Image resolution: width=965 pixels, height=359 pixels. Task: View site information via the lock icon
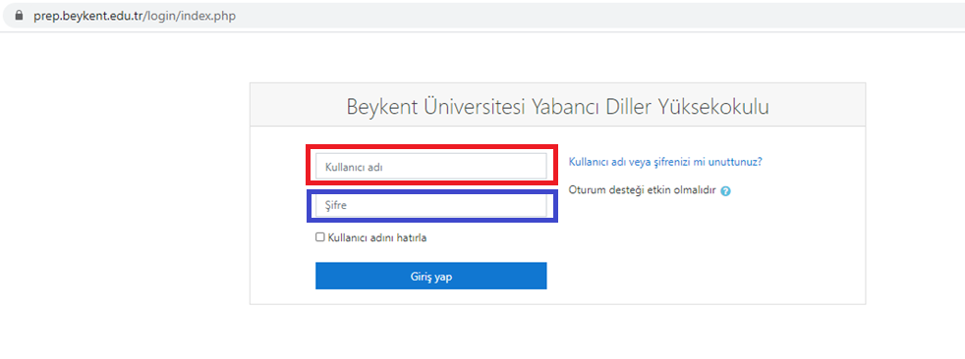(x=18, y=16)
